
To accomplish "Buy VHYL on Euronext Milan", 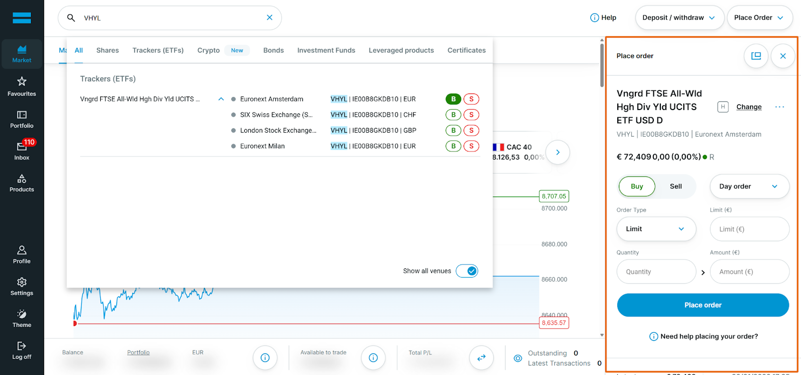I will (454, 146).
